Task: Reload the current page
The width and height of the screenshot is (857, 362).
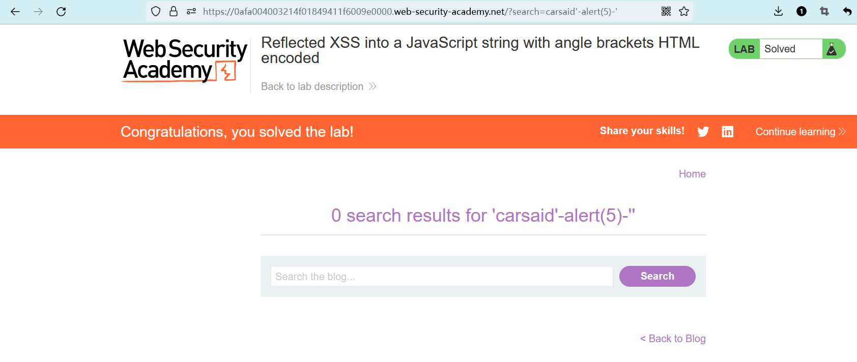Action: click(61, 12)
